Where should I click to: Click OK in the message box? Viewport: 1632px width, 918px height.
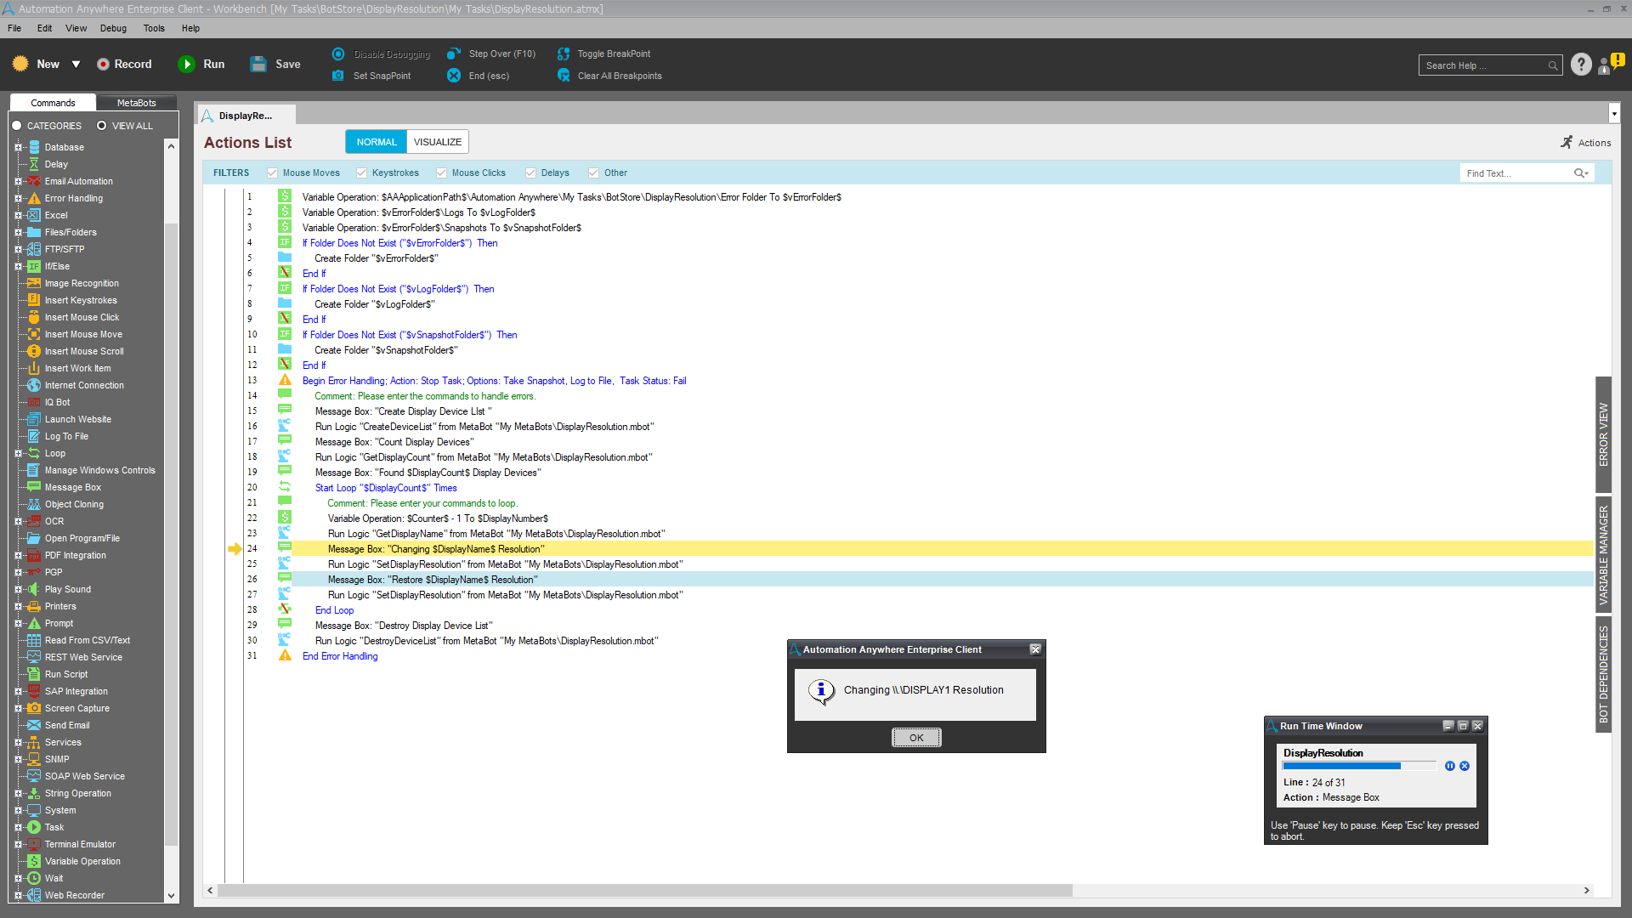pyautogui.click(x=915, y=738)
